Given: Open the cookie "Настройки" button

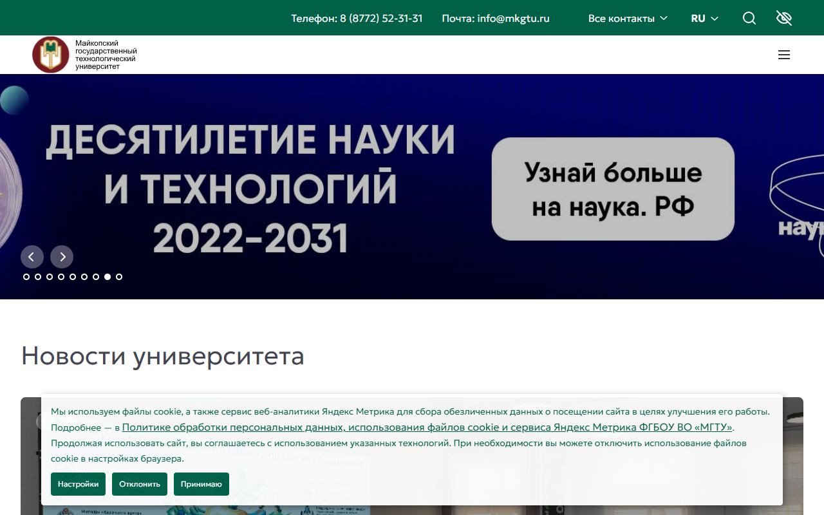Looking at the screenshot, I should pos(78,484).
